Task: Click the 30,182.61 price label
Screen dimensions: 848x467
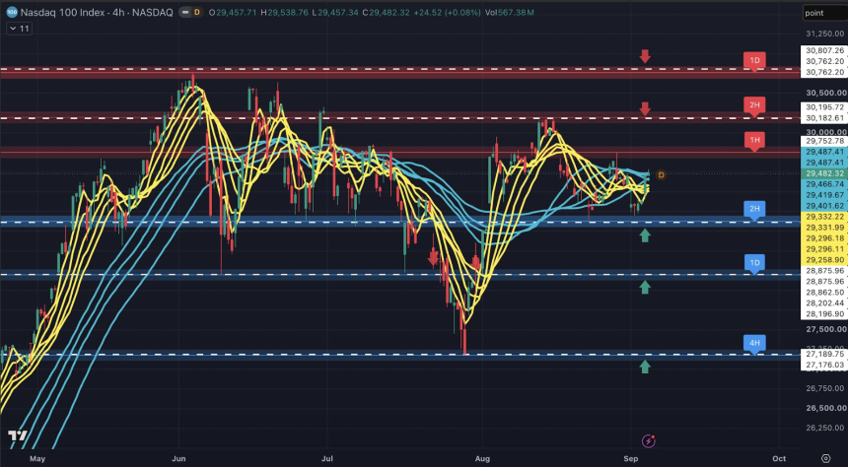Action: [823, 118]
